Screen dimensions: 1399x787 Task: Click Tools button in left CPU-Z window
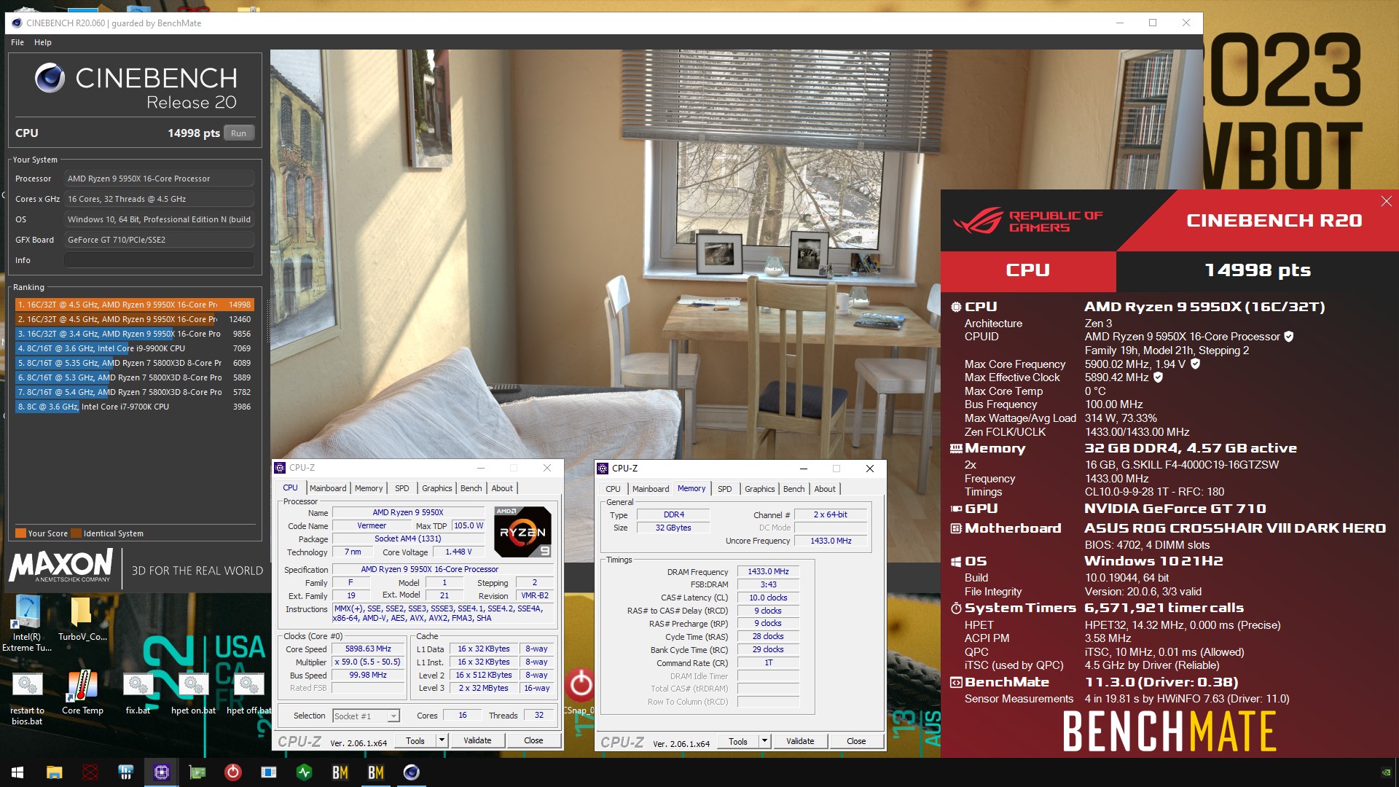pyautogui.click(x=415, y=740)
